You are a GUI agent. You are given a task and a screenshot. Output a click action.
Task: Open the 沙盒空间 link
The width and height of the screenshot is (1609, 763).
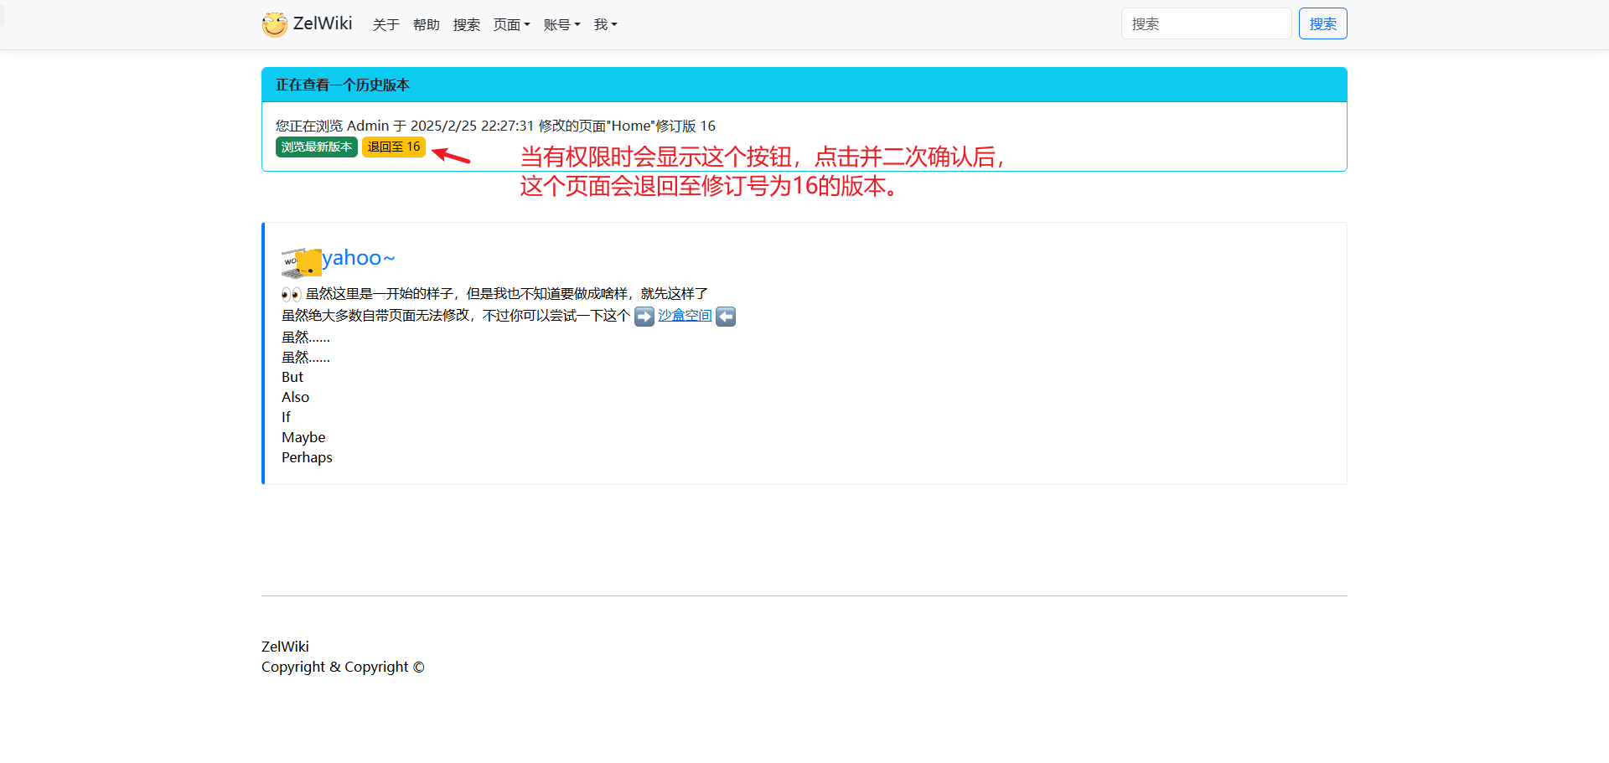click(x=685, y=316)
